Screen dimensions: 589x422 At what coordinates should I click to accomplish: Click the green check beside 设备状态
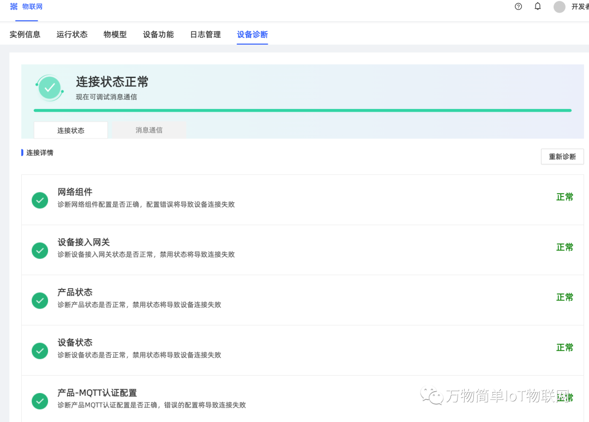click(x=40, y=351)
